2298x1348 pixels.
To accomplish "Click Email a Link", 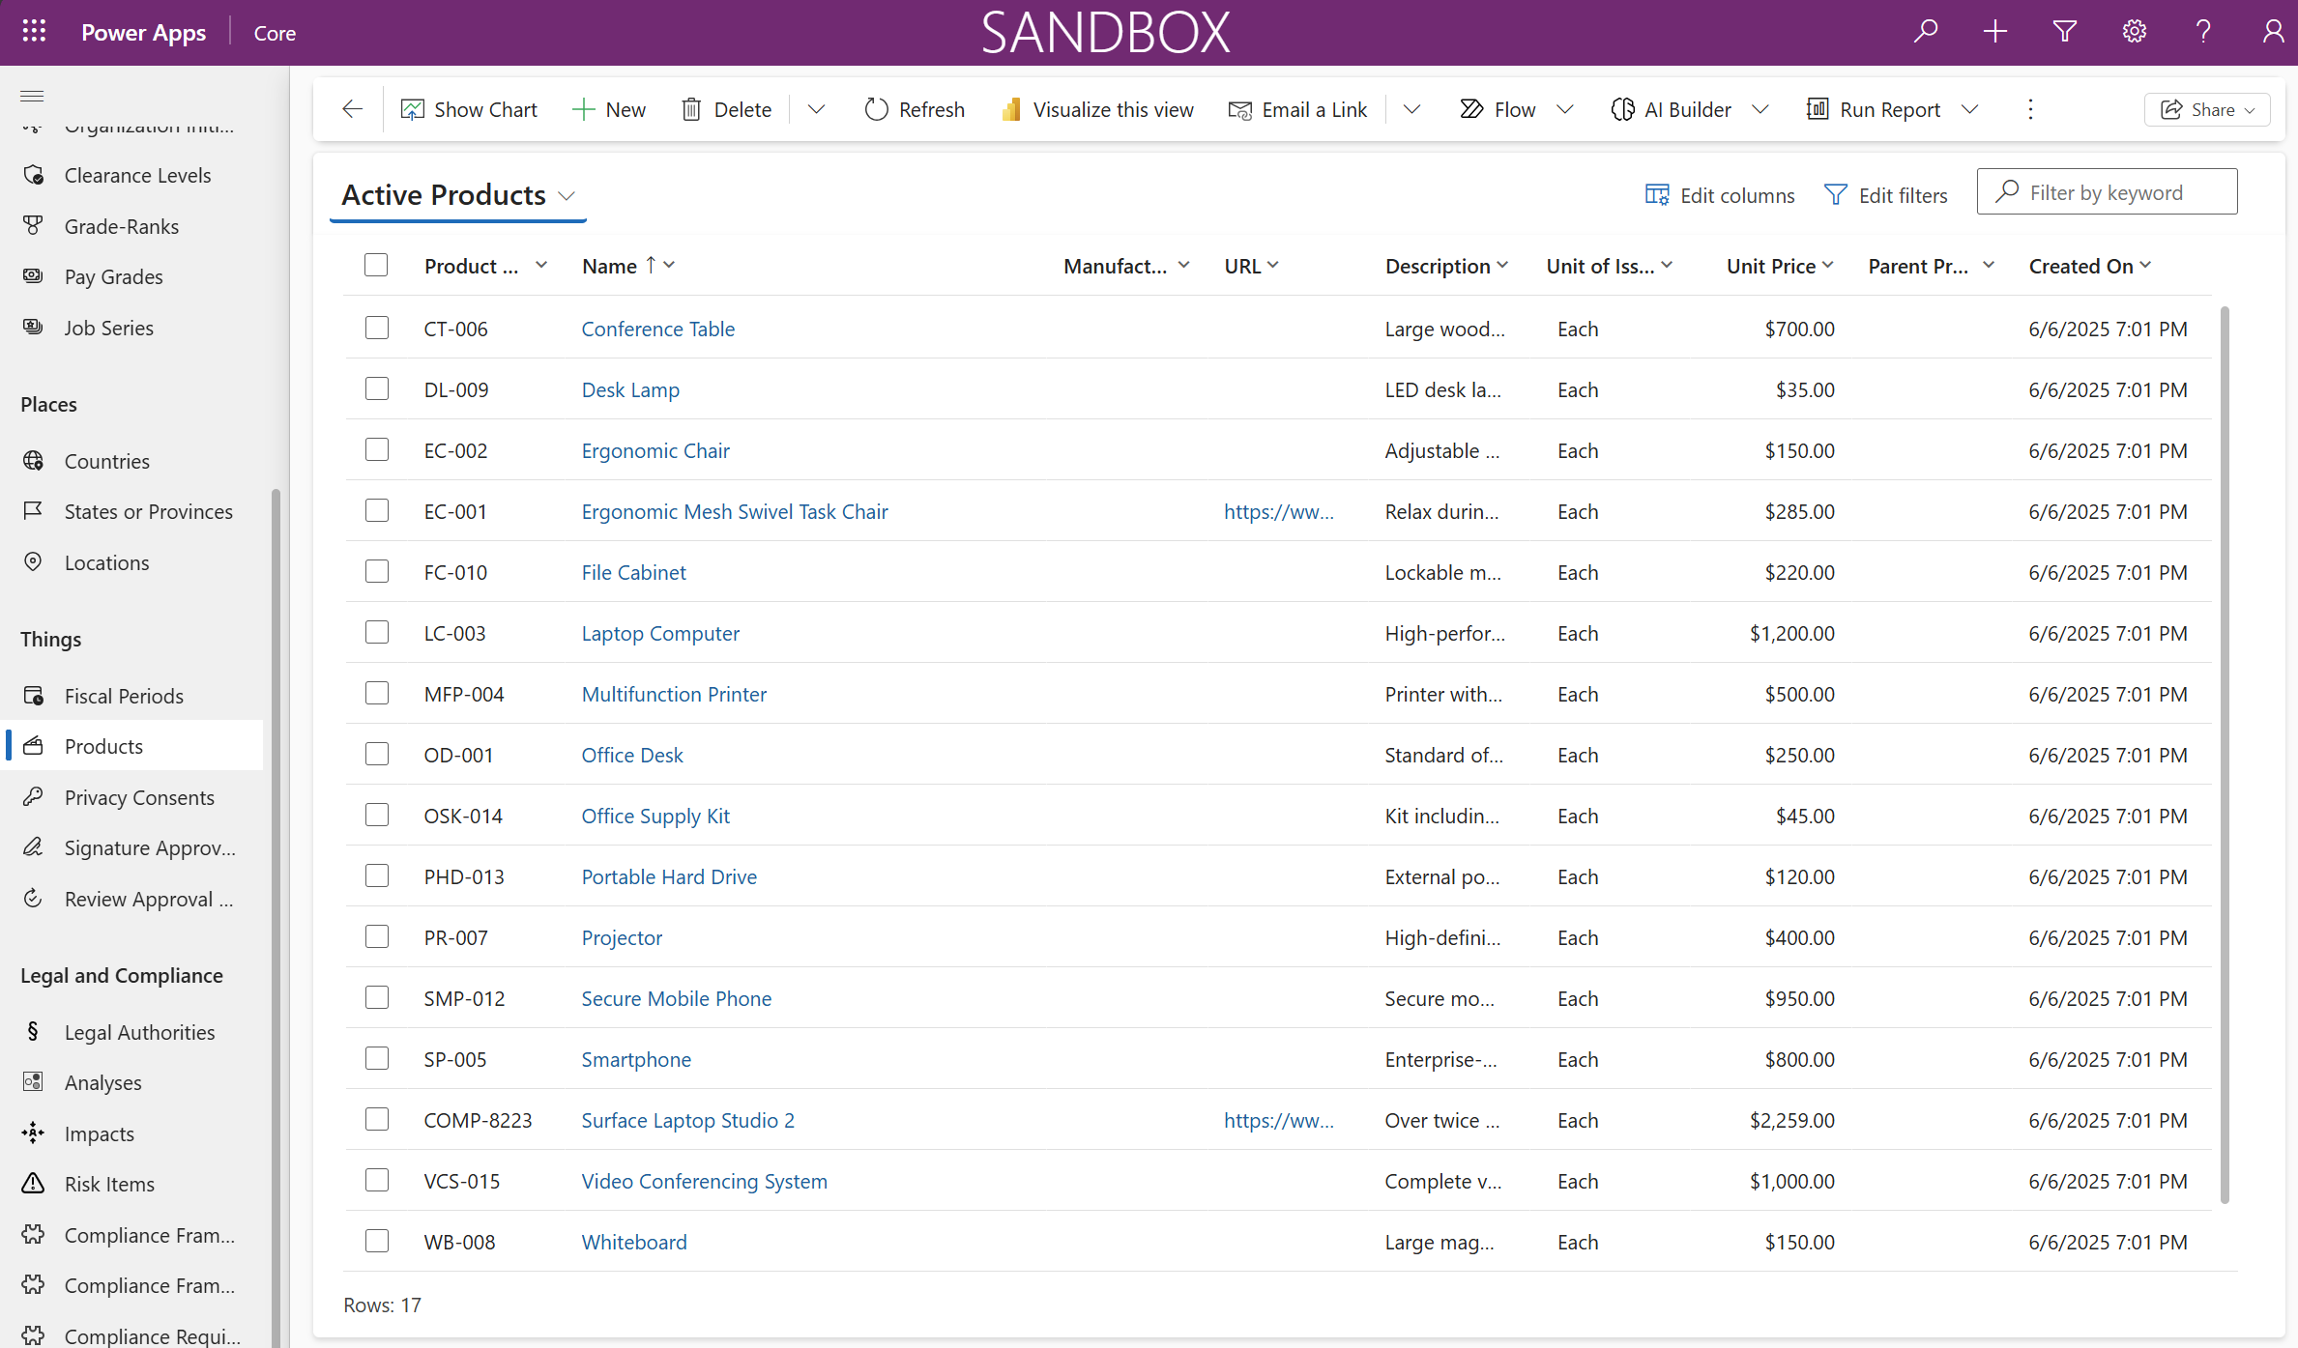I will point(1297,109).
